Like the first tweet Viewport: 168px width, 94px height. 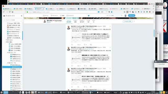[x=85, y=45]
